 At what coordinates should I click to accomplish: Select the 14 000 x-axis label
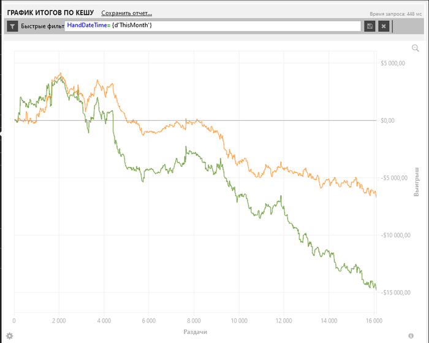[x=329, y=320]
